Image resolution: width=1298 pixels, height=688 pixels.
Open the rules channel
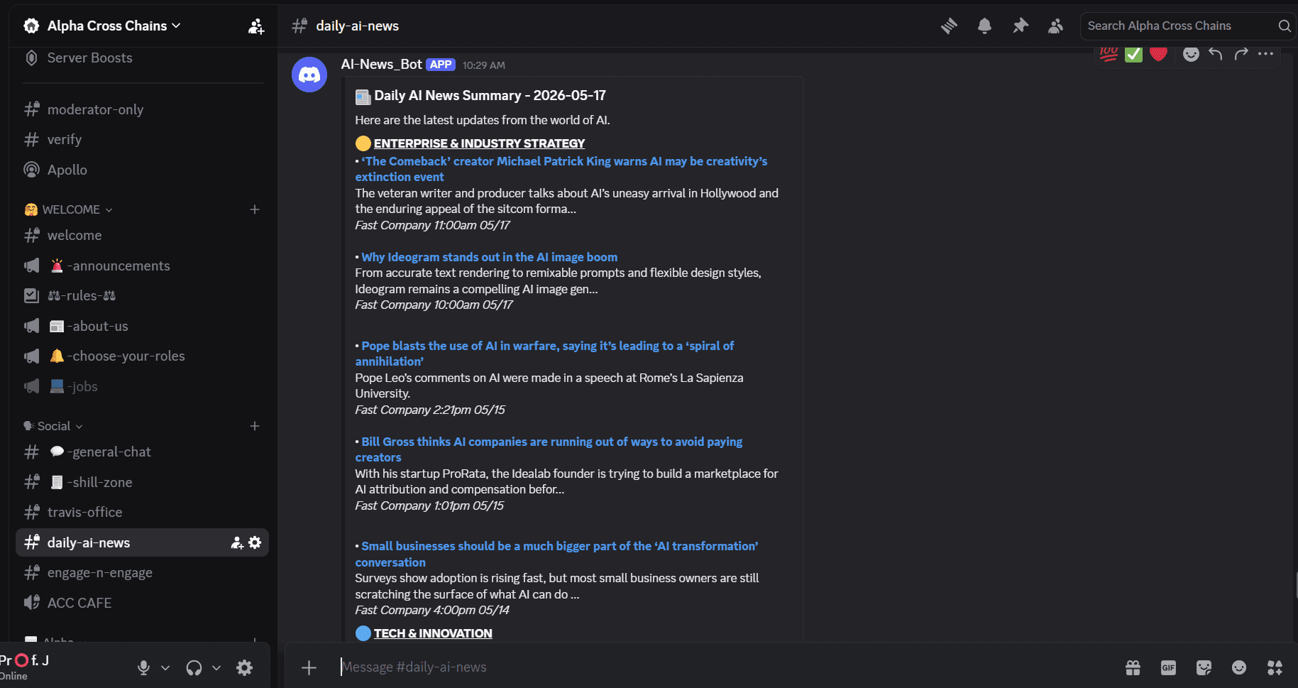[x=142, y=295]
